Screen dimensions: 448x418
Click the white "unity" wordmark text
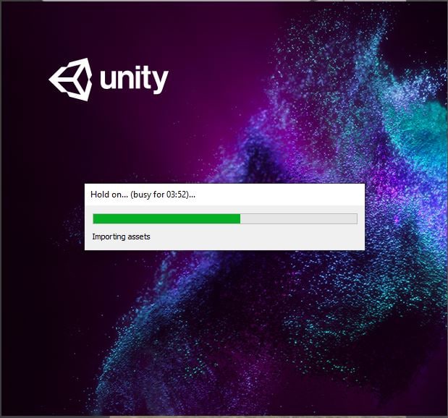click(x=134, y=79)
